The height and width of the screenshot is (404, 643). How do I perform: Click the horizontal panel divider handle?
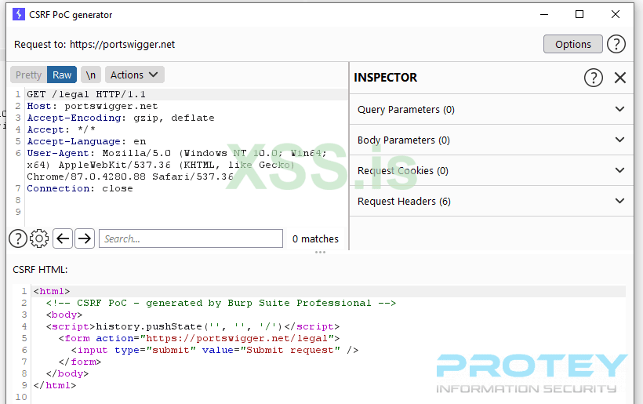[320, 253]
